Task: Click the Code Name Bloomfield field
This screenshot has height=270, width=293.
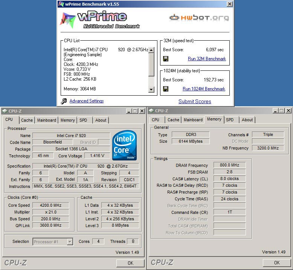Action: tap(52, 142)
